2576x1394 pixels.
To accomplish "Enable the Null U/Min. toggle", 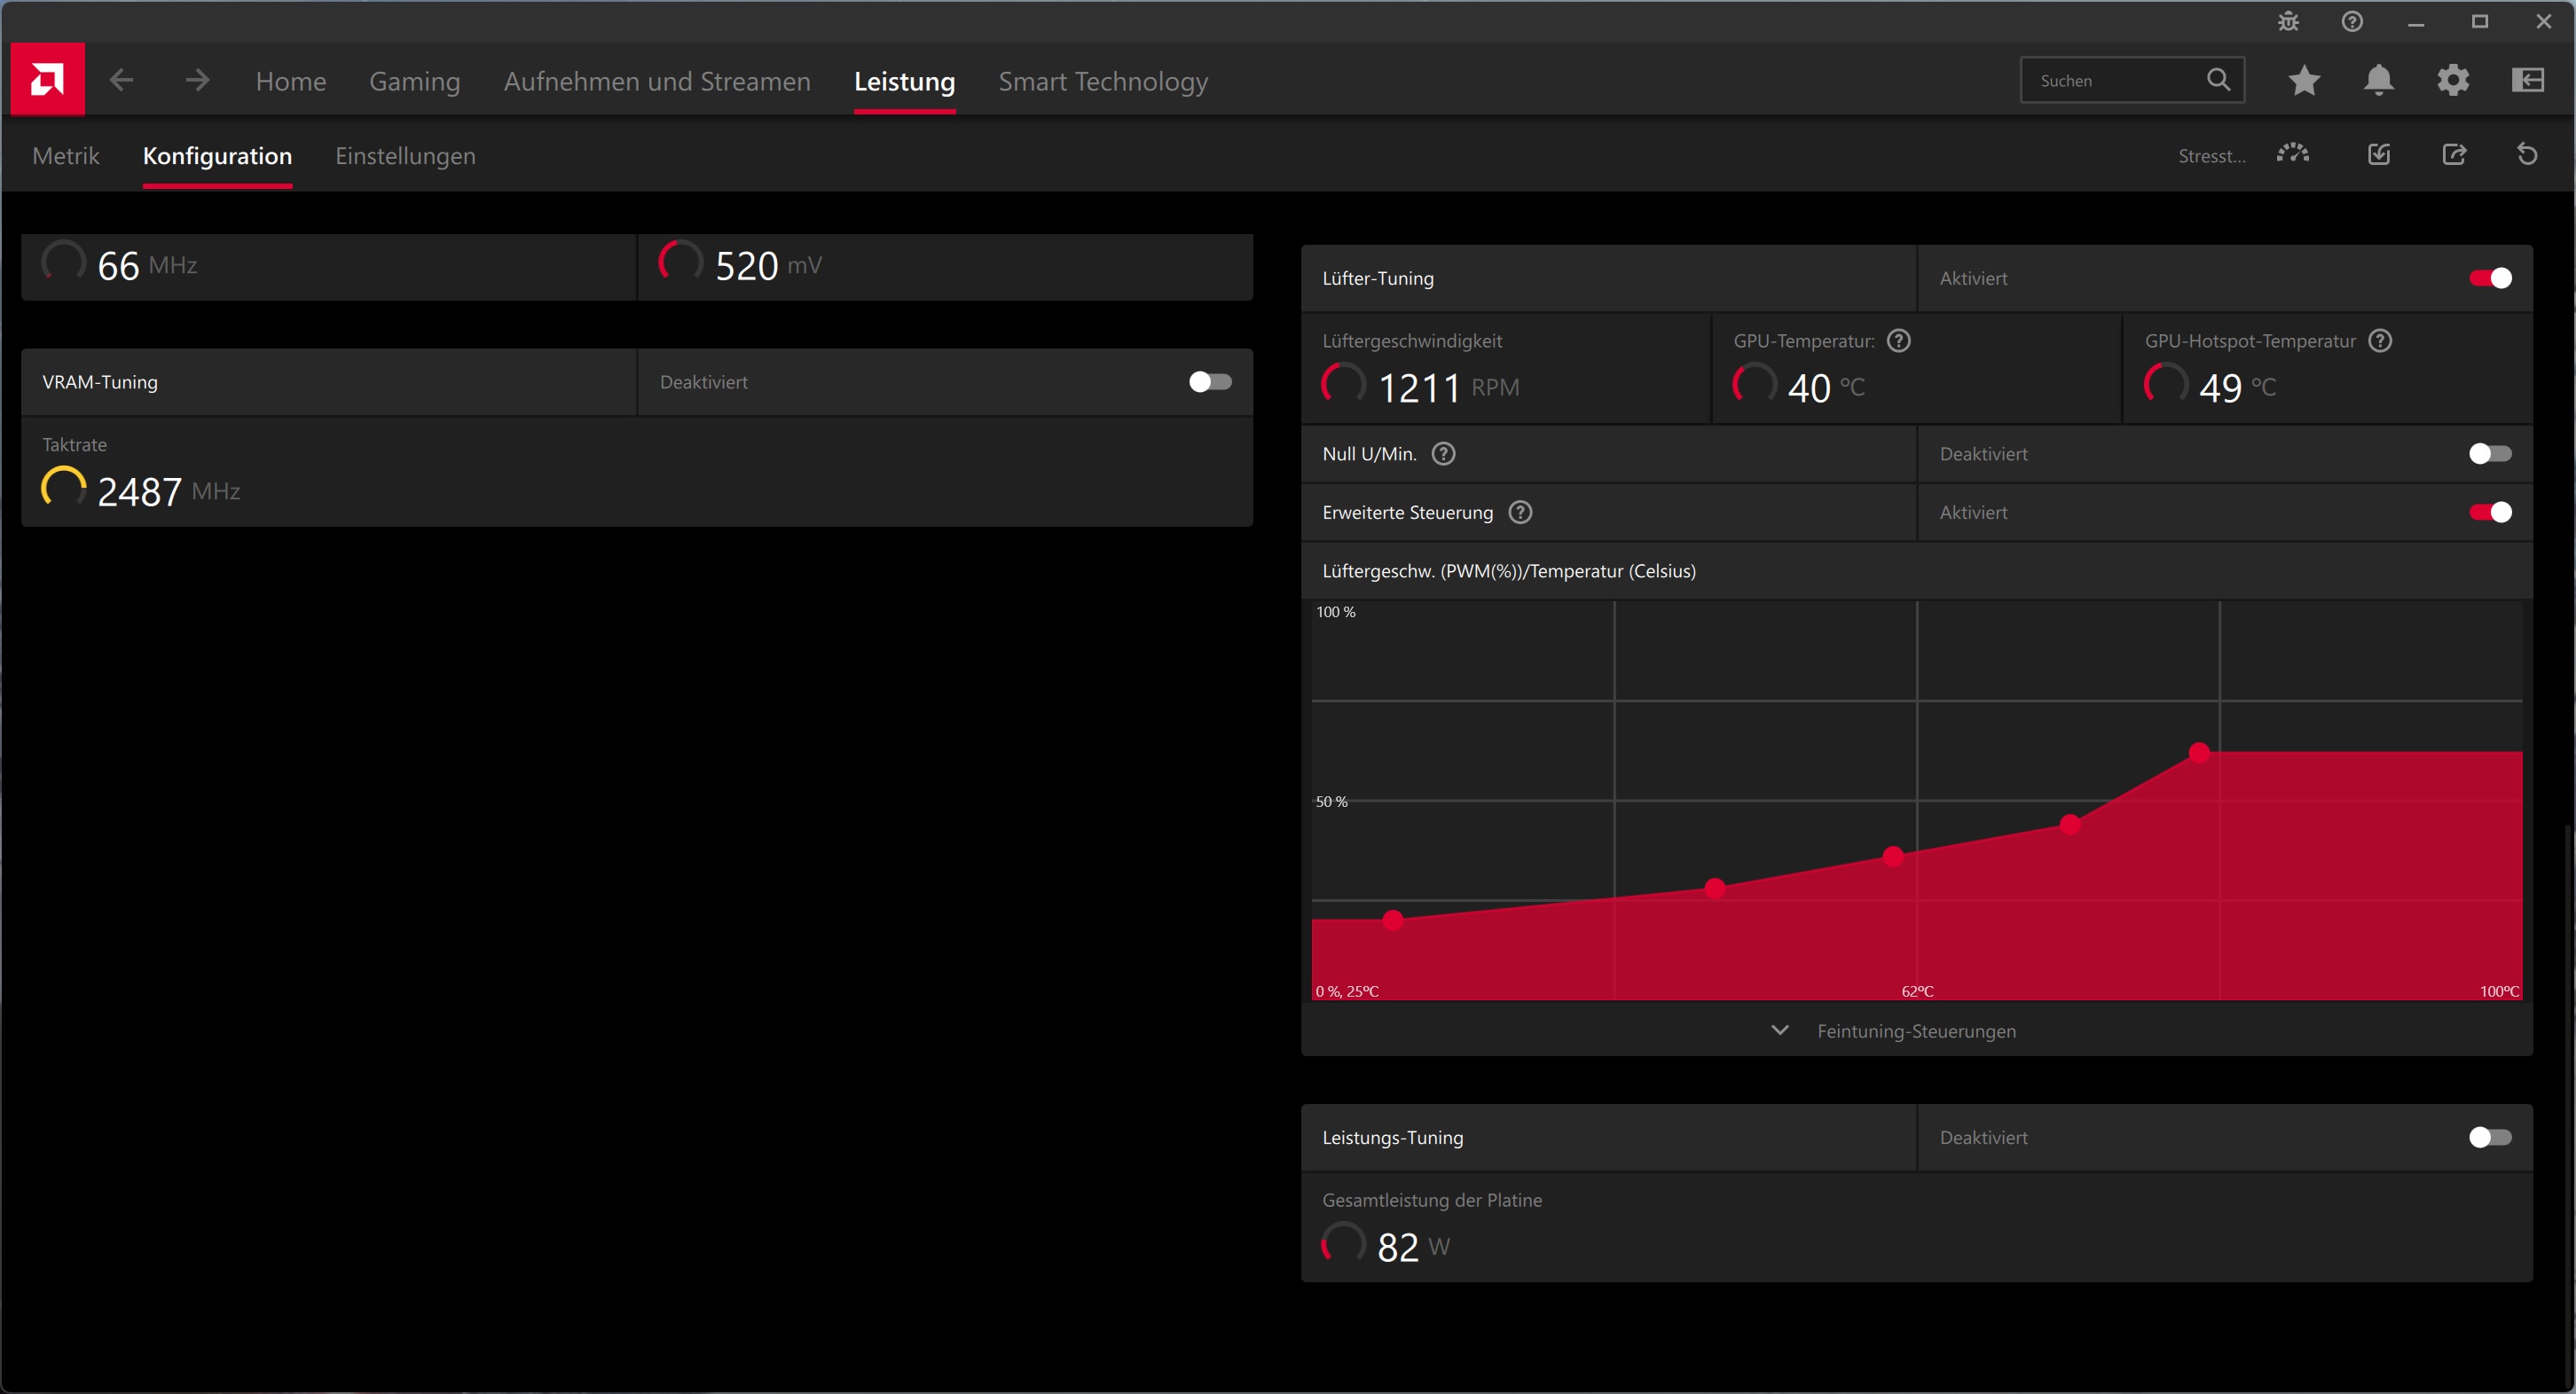I will click(2489, 454).
